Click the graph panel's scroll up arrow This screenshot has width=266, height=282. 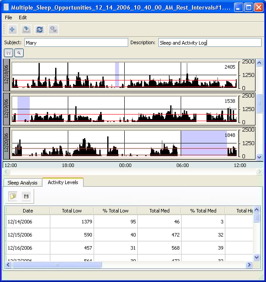(259, 63)
